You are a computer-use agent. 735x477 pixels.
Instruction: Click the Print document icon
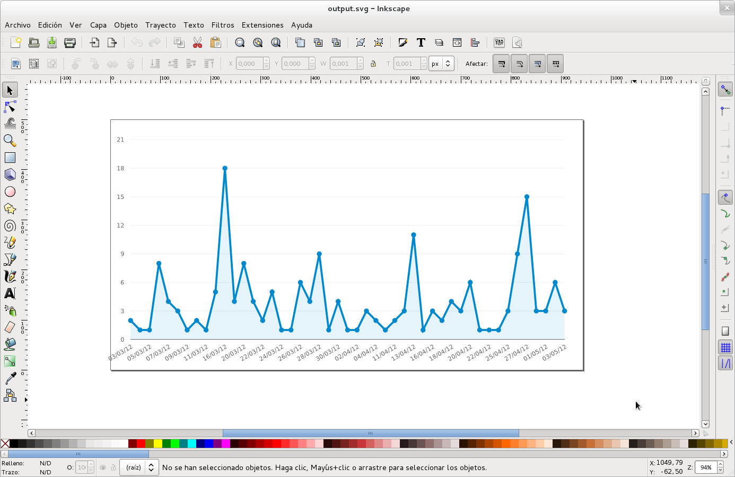[69, 42]
